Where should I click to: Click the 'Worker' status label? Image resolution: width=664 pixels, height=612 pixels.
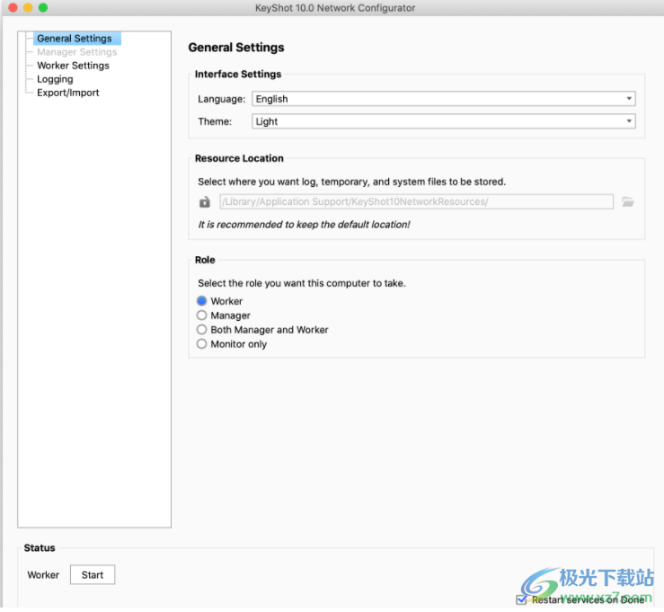43,575
